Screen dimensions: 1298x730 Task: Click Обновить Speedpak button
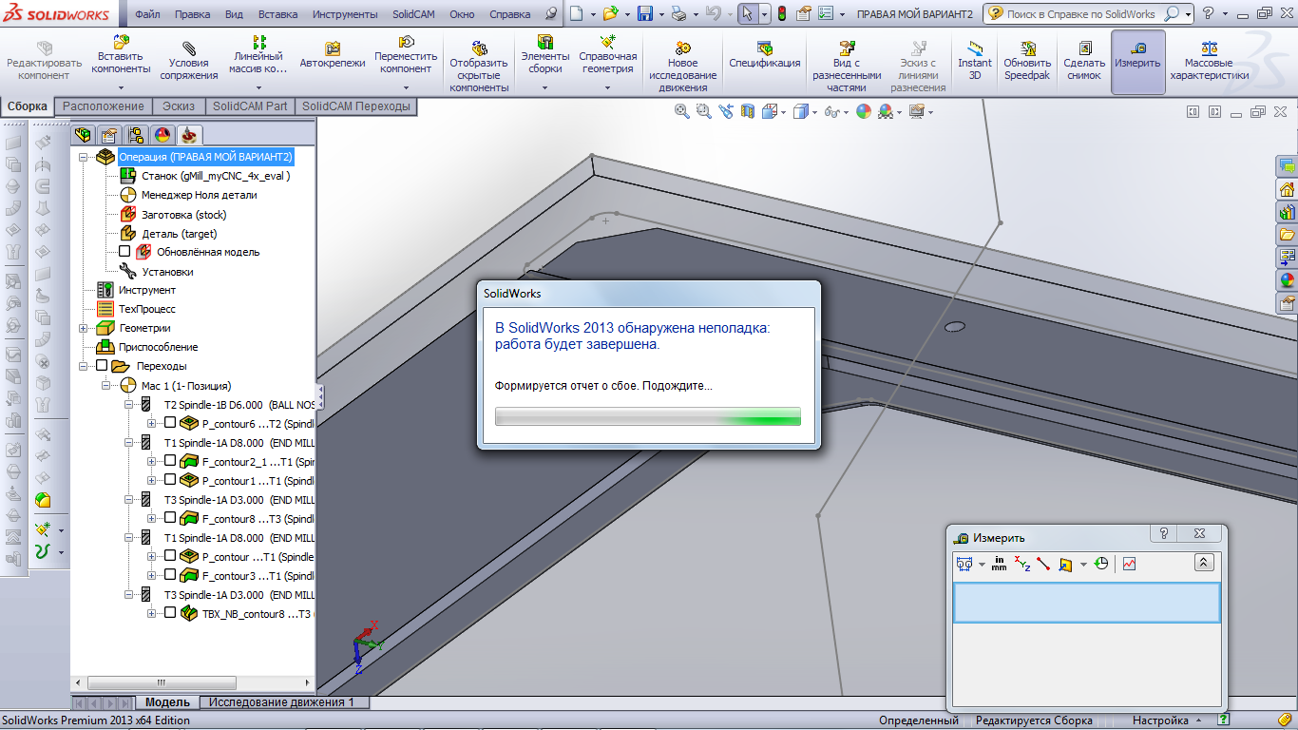point(1027,62)
